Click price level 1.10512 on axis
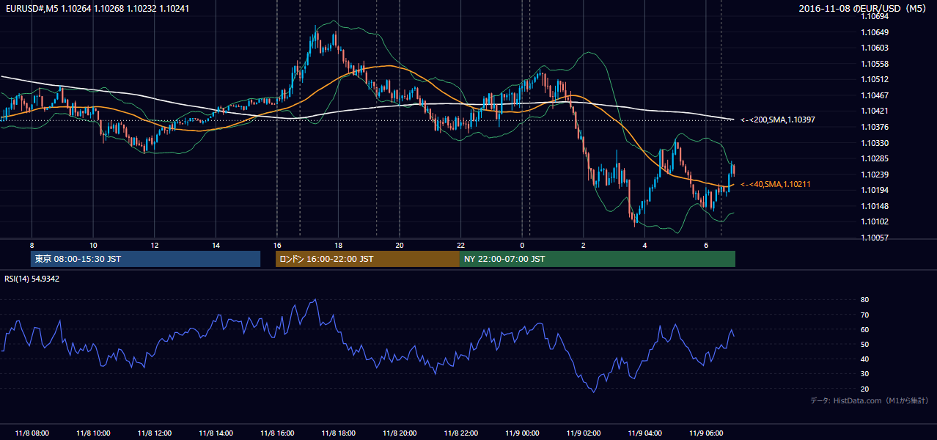This screenshot has width=937, height=440. 875,79
